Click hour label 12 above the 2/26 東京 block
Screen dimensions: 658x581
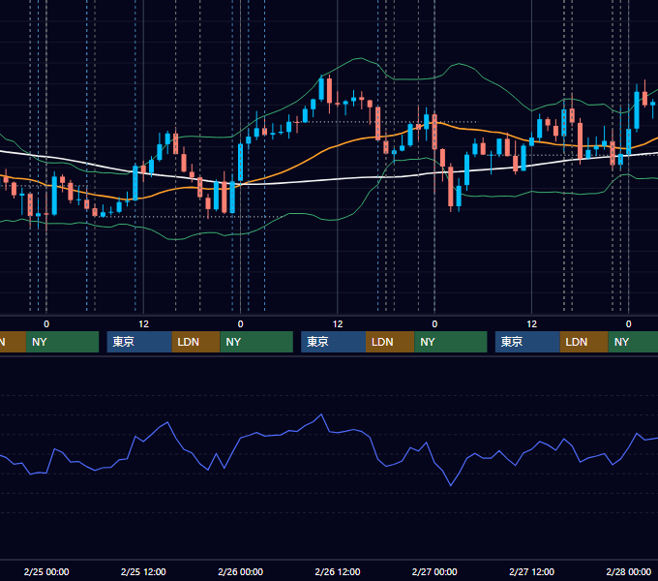[338, 324]
